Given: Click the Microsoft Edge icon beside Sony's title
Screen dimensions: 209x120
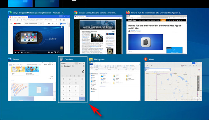Looking at the screenshot, I should [10, 12].
